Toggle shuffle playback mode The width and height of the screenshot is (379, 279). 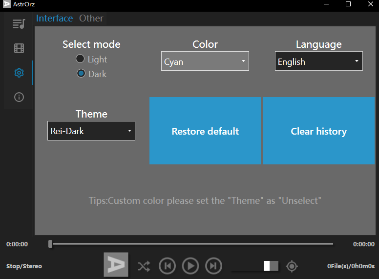144,266
